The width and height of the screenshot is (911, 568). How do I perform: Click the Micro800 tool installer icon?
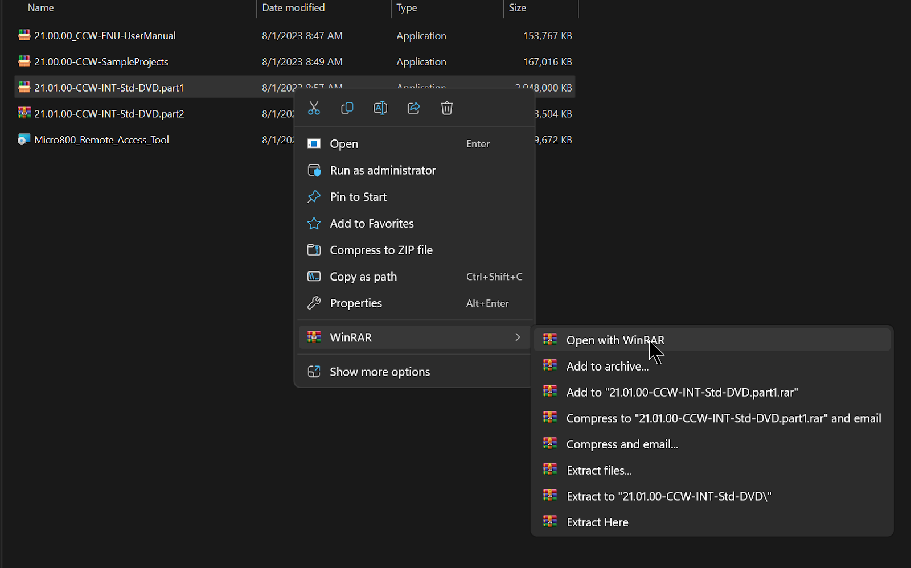(x=24, y=139)
